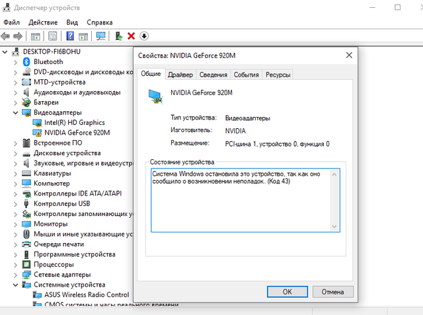Click the Батареи battery icon

point(26,102)
